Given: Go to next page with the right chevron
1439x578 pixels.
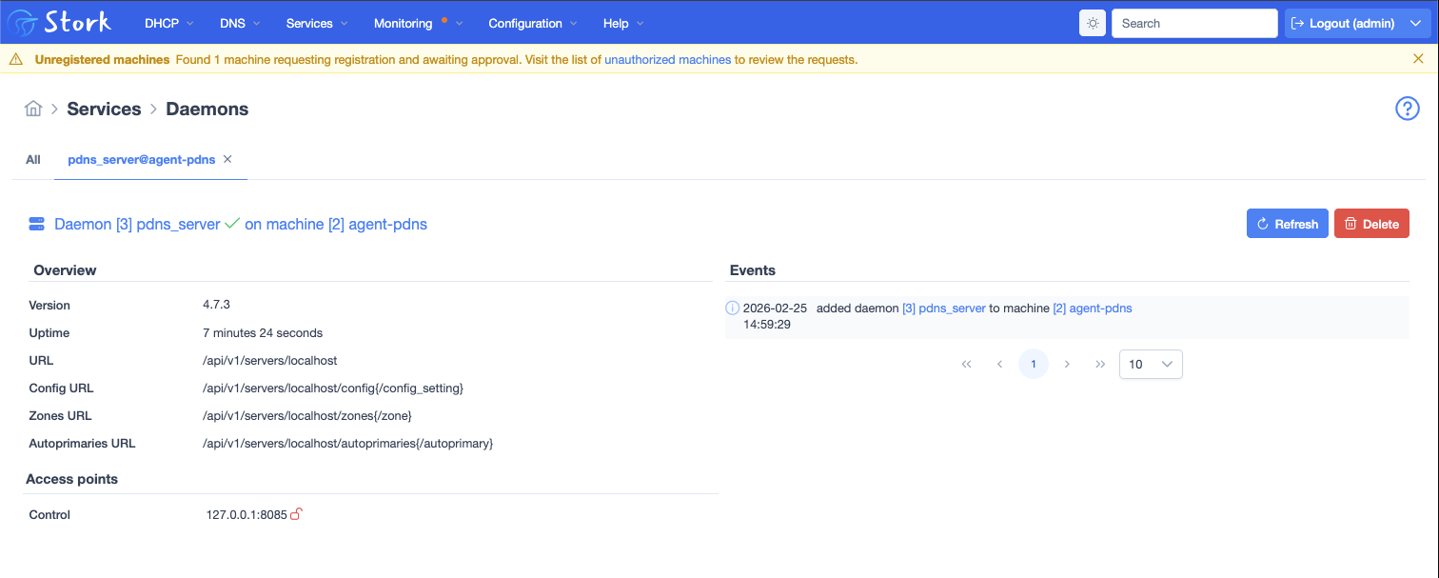Looking at the screenshot, I should (1067, 364).
